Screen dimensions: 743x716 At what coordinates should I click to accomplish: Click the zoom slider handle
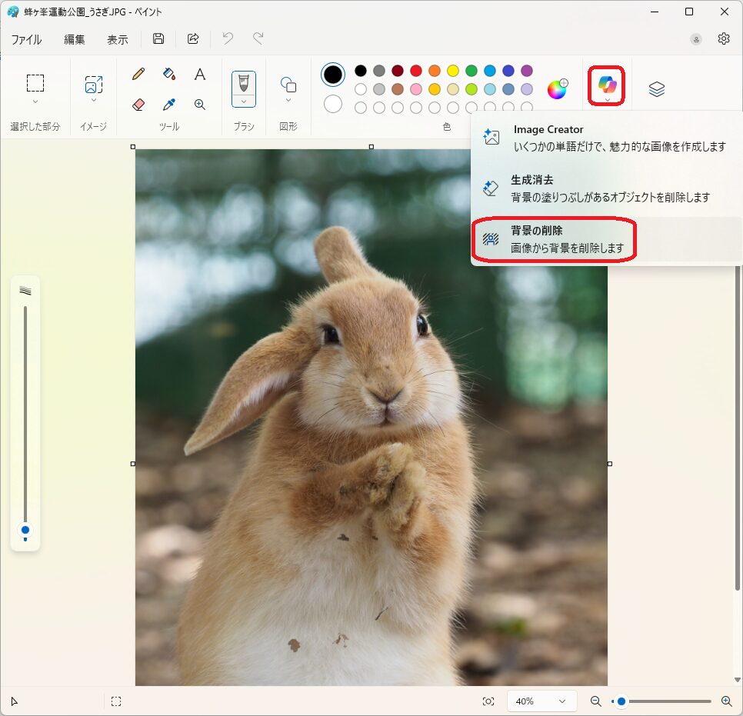(x=621, y=701)
